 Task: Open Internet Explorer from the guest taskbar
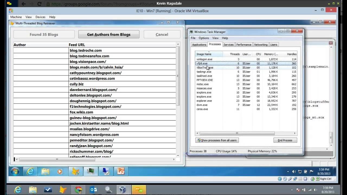tap(30, 171)
